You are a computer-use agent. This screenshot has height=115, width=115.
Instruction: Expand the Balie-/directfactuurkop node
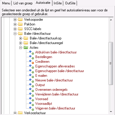[20, 38]
